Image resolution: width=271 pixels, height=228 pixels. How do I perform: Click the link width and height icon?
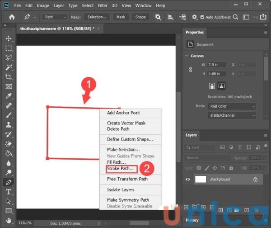[190, 69]
